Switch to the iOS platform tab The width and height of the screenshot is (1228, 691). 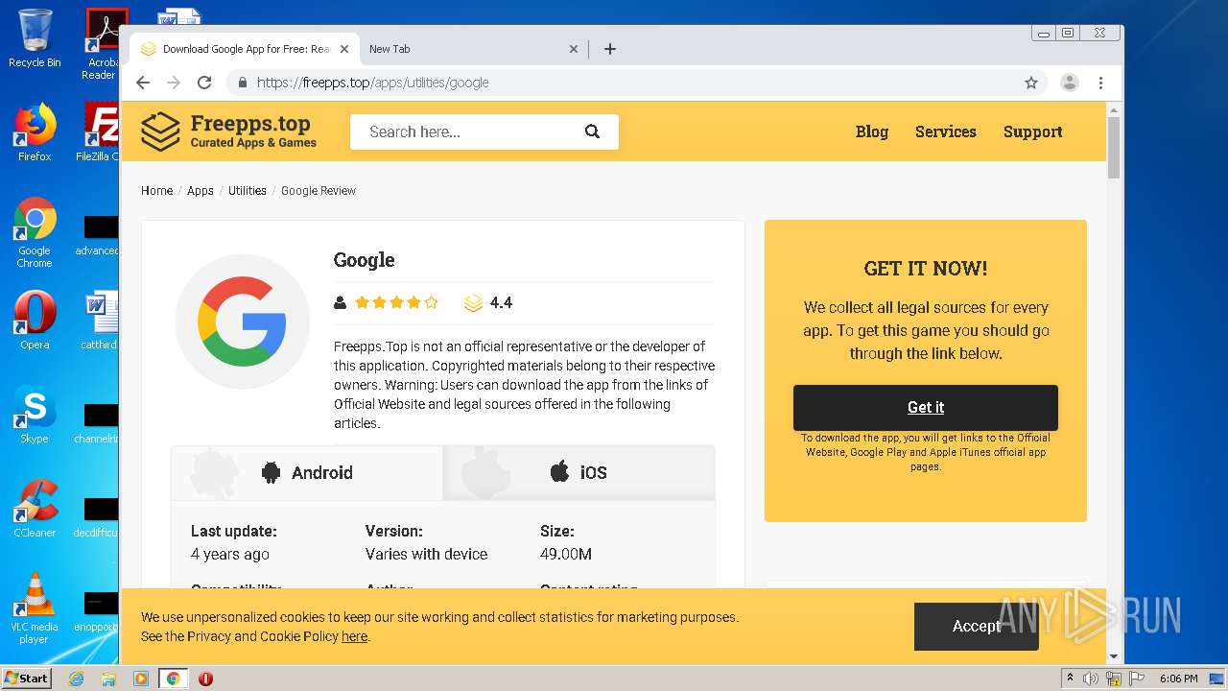[x=579, y=472]
